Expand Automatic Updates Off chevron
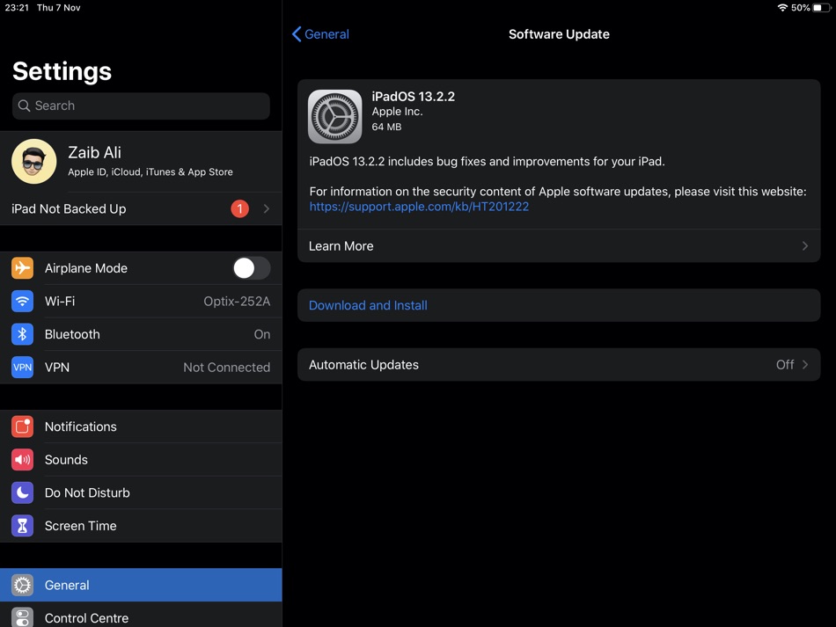The height and width of the screenshot is (627, 836). pos(805,364)
